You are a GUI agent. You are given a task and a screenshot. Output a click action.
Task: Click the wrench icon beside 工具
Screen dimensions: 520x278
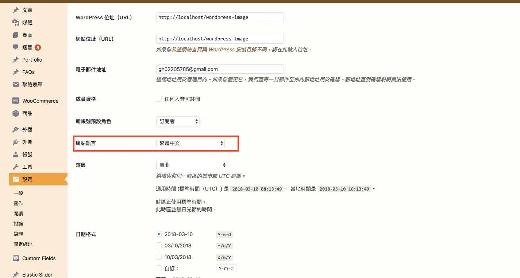16,167
